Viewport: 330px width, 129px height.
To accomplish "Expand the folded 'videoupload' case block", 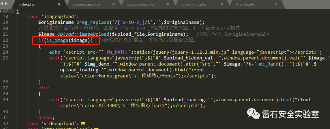I will pyautogui.click(x=83, y=123).
